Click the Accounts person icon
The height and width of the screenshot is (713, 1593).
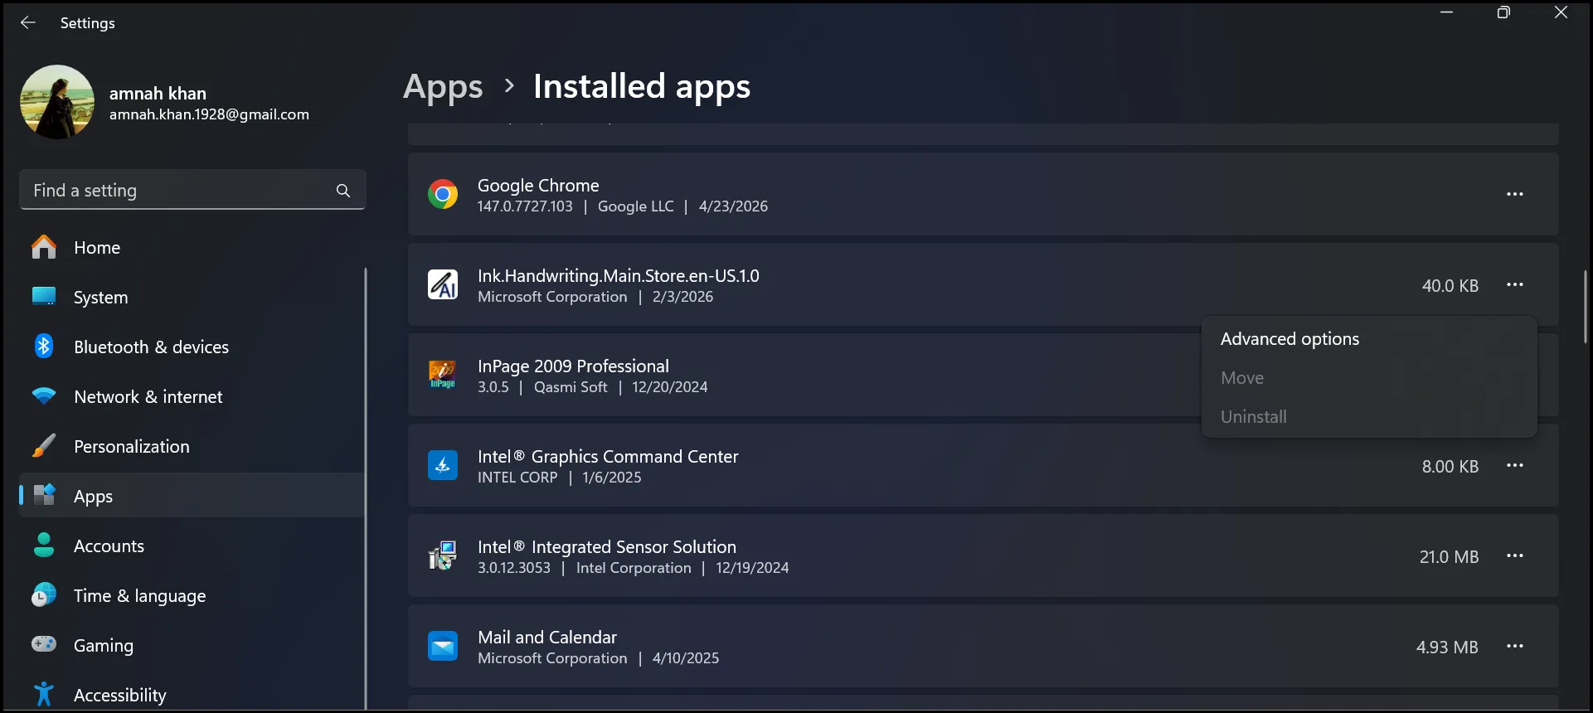44,545
